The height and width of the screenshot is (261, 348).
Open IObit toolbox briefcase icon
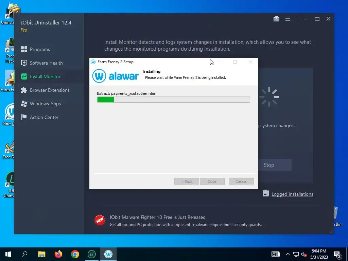point(276,19)
